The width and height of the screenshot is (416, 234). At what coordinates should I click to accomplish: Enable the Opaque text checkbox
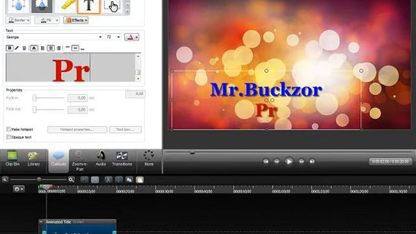click(8, 137)
